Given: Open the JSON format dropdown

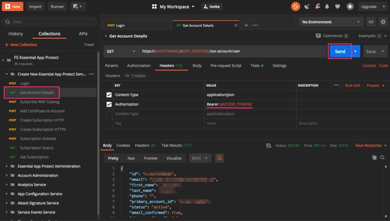Looking at the screenshot, I should coord(200,158).
